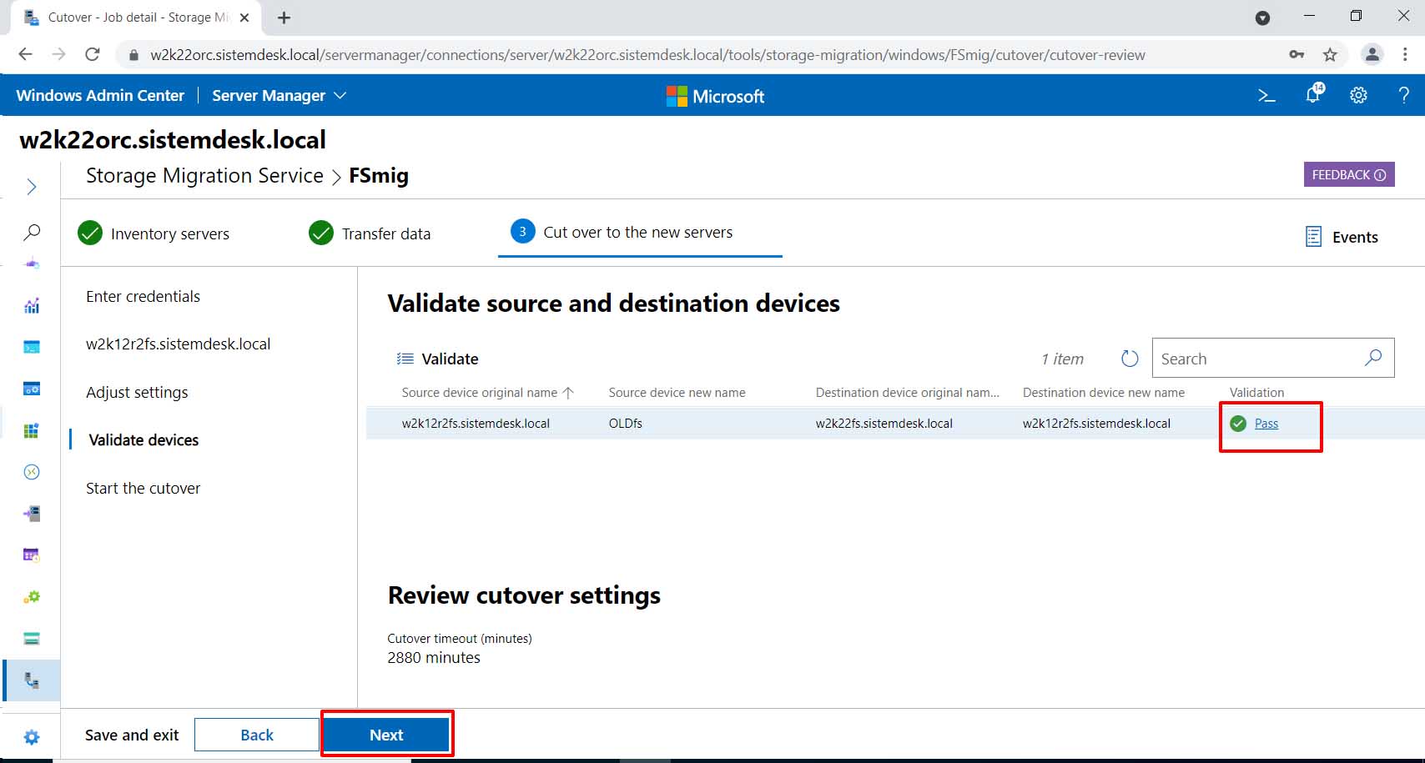
Task: Open the Services green gears icon in sidebar
Action: pyautogui.click(x=32, y=597)
